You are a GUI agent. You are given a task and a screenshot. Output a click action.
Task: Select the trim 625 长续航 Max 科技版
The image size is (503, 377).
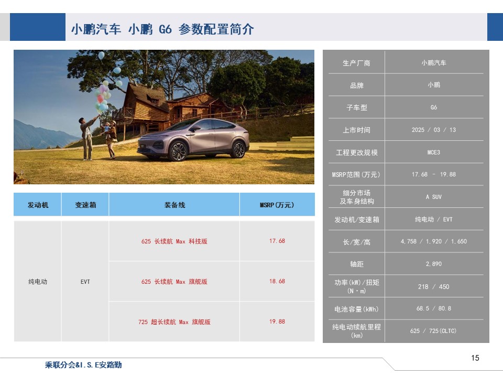[x=174, y=241]
